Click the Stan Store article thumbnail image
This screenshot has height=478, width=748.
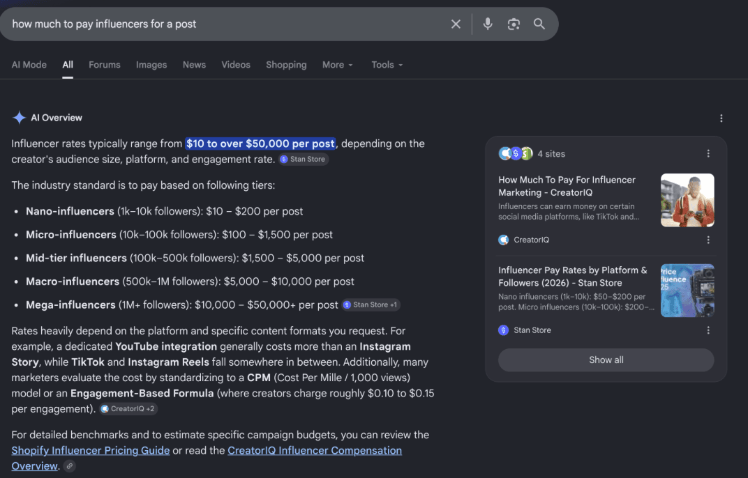coord(687,291)
